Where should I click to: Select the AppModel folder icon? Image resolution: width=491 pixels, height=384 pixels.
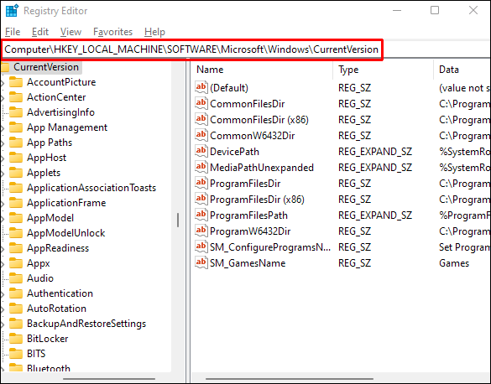tap(16, 218)
